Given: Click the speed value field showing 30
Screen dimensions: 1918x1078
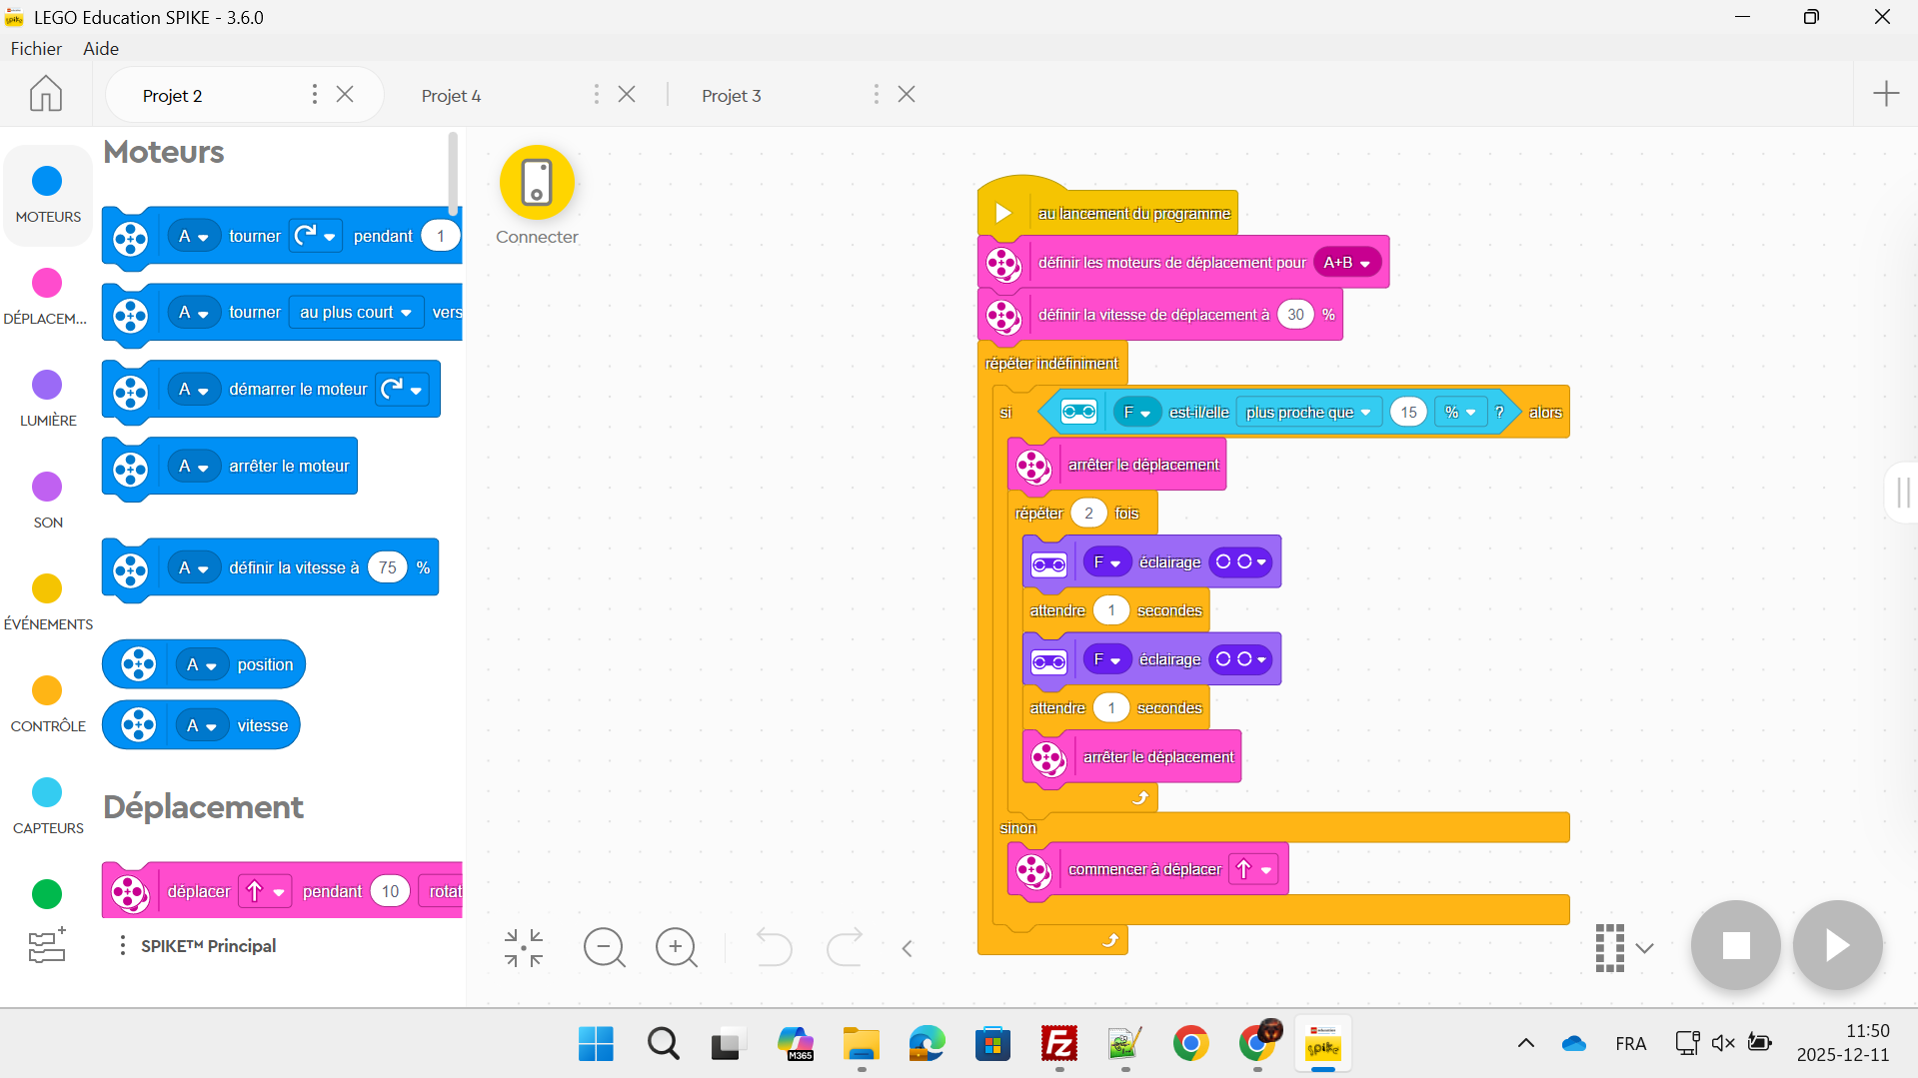Looking at the screenshot, I should (1295, 315).
